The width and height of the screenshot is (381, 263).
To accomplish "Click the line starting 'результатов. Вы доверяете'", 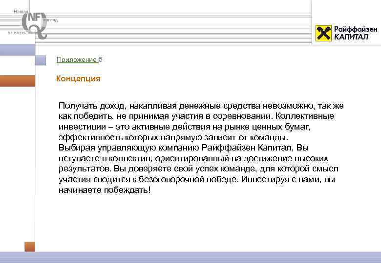I will (x=198, y=169).
